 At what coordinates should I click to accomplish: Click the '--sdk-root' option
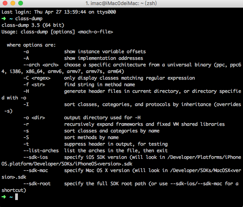(x=37, y=184)
